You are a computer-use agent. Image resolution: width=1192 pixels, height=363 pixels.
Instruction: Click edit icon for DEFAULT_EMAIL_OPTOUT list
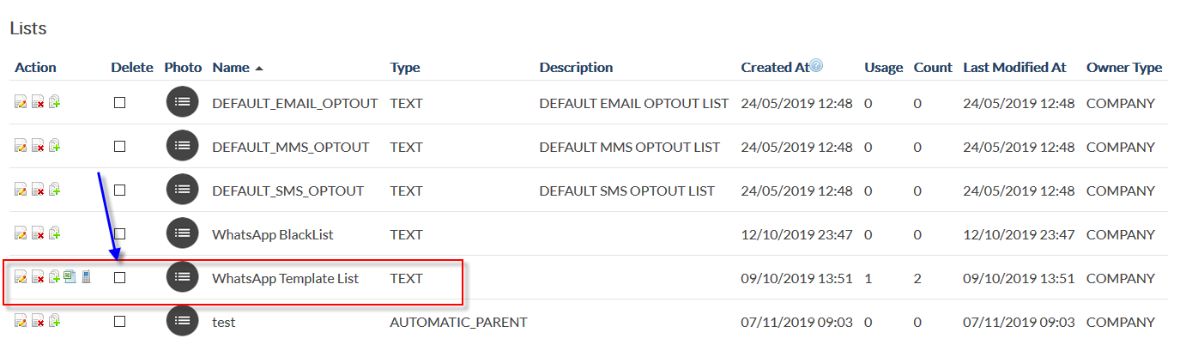[21, 103]
